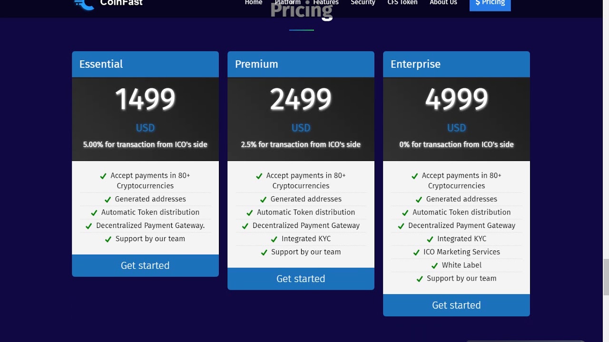Get started with the Enterprise plan

point(456,305)
